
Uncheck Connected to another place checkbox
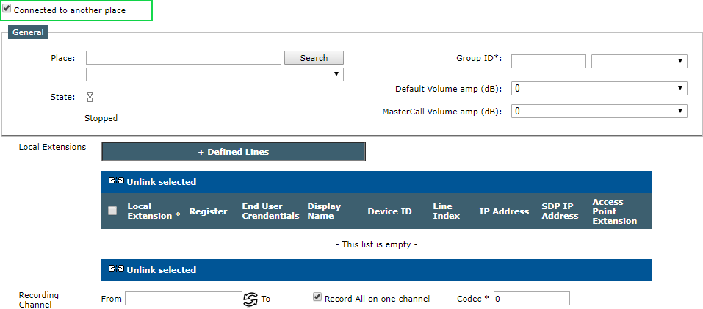point(7,10)
